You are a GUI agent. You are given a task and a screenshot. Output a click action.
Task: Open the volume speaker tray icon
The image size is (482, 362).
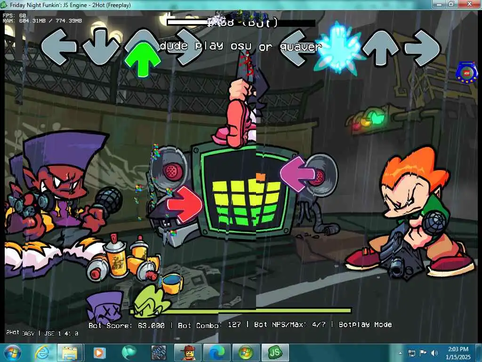click(x=434, y=353)
